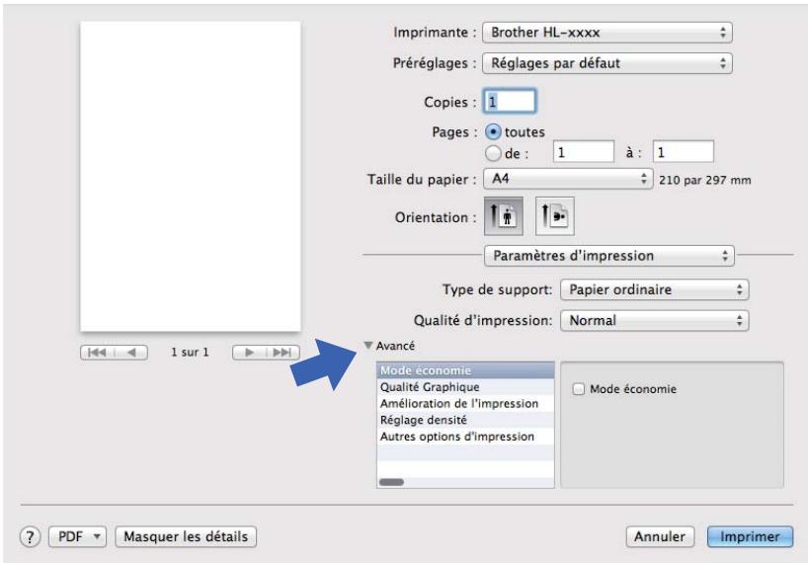Select Réglage densité in the list

[465, 420]
